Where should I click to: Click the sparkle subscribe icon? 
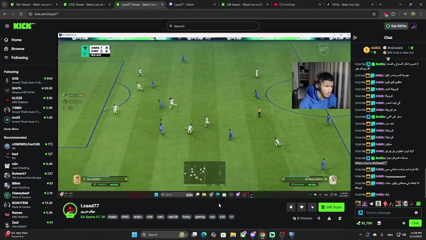(x=312, y=207)
